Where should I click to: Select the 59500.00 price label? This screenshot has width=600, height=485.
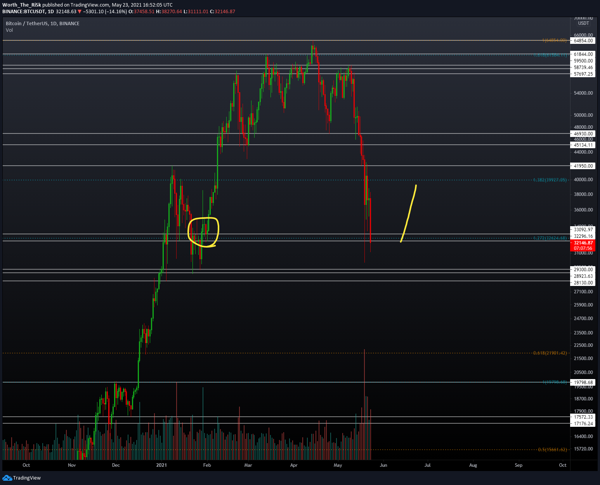583,61
